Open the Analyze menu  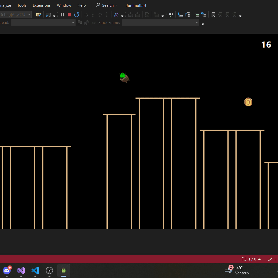coord(5,5)
